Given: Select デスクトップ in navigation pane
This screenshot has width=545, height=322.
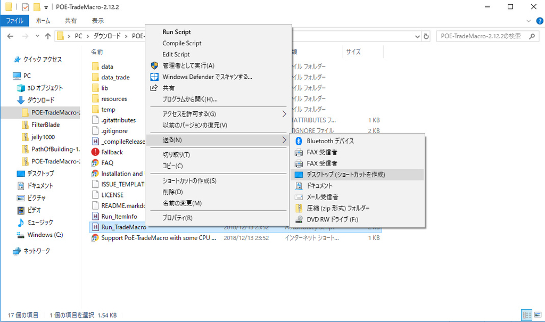Looking at the screenshot, I should pyautogui.click(x=41, y=174).
